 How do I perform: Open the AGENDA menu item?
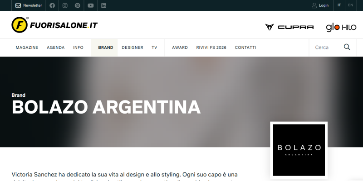[x=56, y=48]
